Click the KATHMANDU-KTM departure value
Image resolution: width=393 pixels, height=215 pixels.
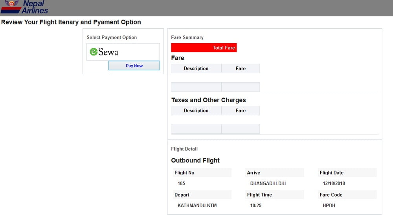(x=197, y=206)
